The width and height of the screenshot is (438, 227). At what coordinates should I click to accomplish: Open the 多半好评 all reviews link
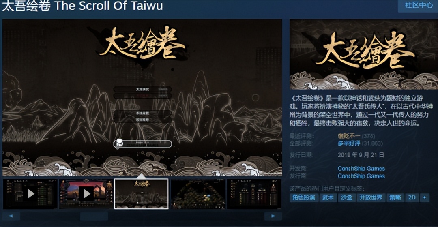(349, 143)
